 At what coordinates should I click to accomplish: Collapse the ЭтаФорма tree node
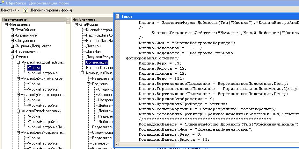pyautogui.click(x=77, y=24)
